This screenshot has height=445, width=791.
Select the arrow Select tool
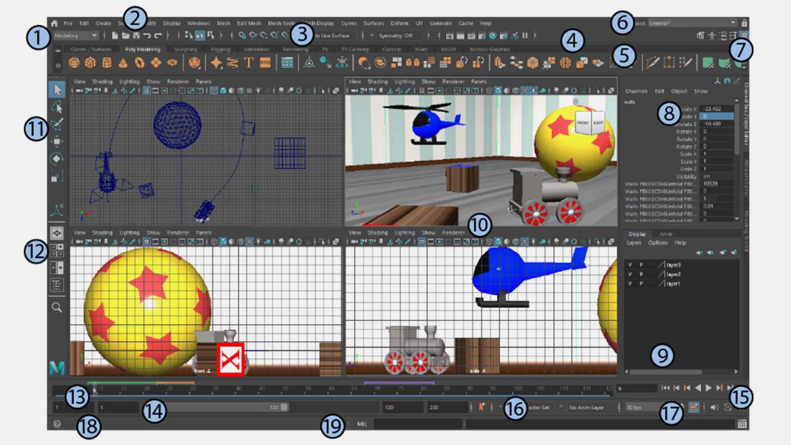click(x=57, y=89)
